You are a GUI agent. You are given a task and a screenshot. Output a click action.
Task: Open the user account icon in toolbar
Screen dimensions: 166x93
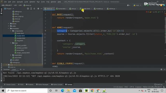[128, 5]
